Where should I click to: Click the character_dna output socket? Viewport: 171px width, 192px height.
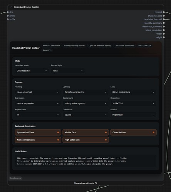coord(164,16)
